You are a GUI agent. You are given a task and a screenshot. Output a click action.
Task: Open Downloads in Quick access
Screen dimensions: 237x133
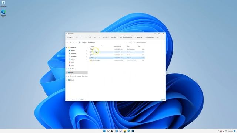pos(73,53)
